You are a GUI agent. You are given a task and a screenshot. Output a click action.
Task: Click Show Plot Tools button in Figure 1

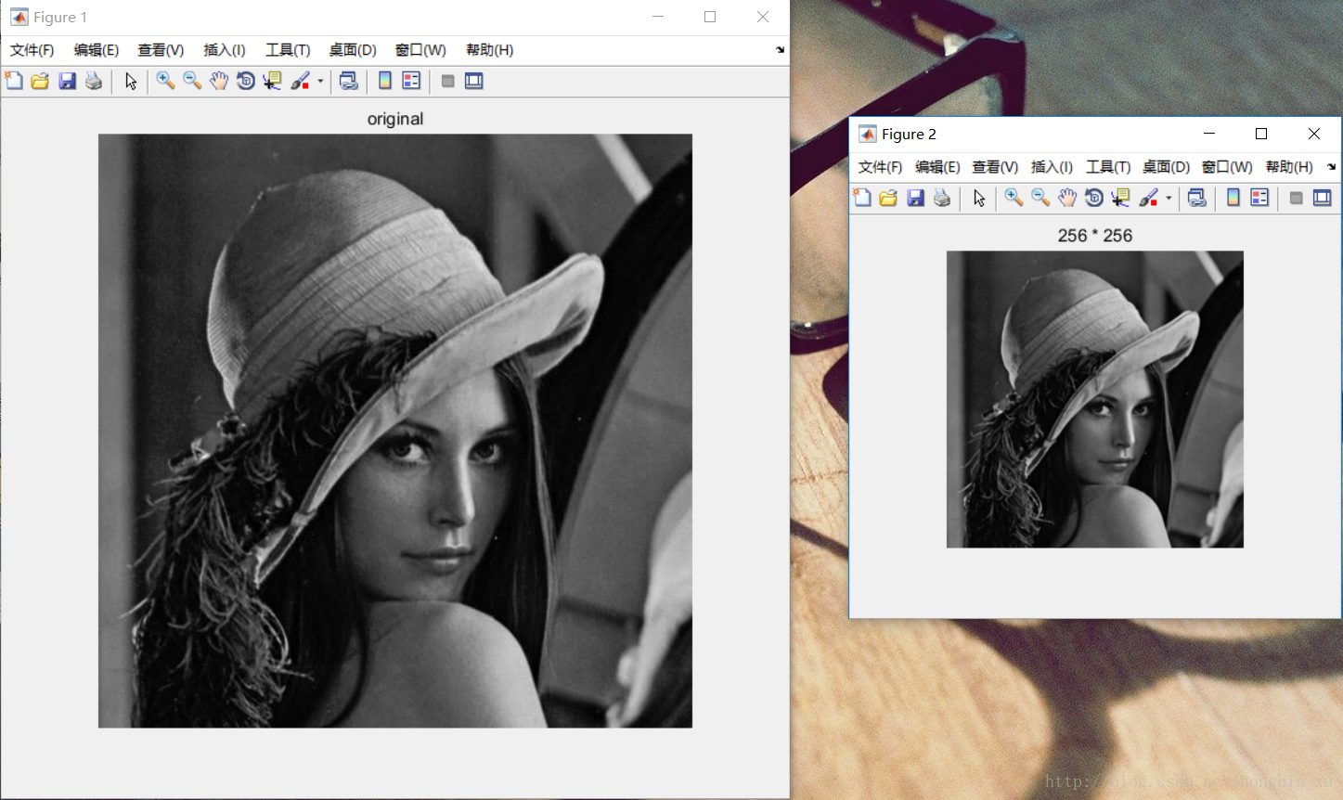click(474, 82)
